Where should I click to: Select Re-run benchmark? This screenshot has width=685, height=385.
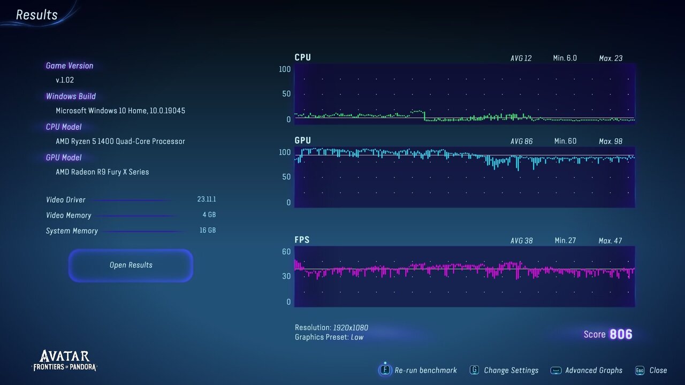pyautogui.click(x=425, y=370)
